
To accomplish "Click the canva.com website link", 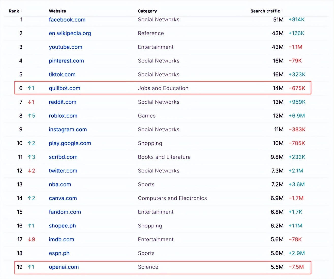I will point(63,198).
